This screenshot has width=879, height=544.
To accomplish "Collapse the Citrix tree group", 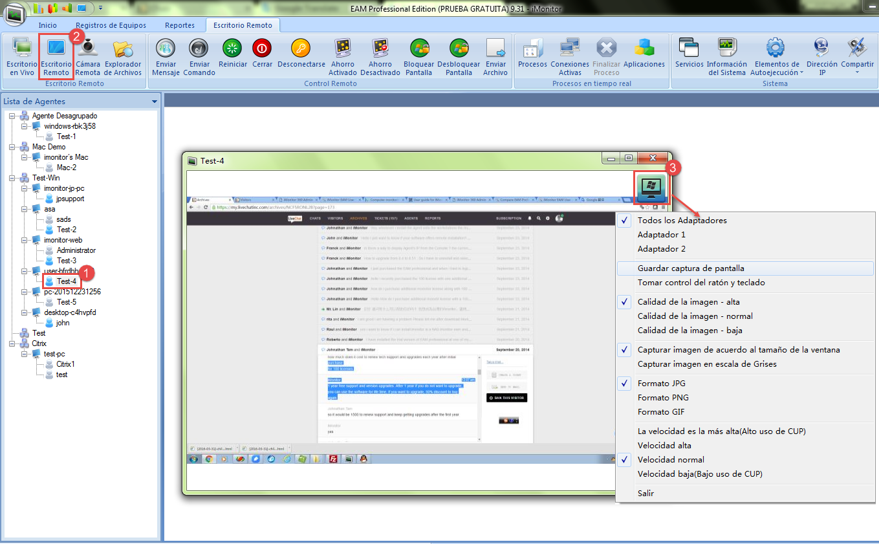I will 12,343.
